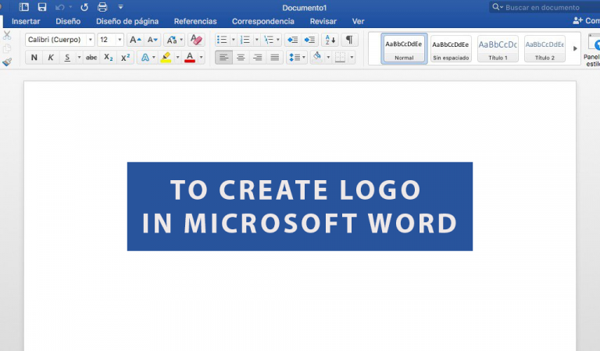The width and height of the screenshot is (600, 351).
Task: Toggle italic formatting (K)
Action: 51,58
